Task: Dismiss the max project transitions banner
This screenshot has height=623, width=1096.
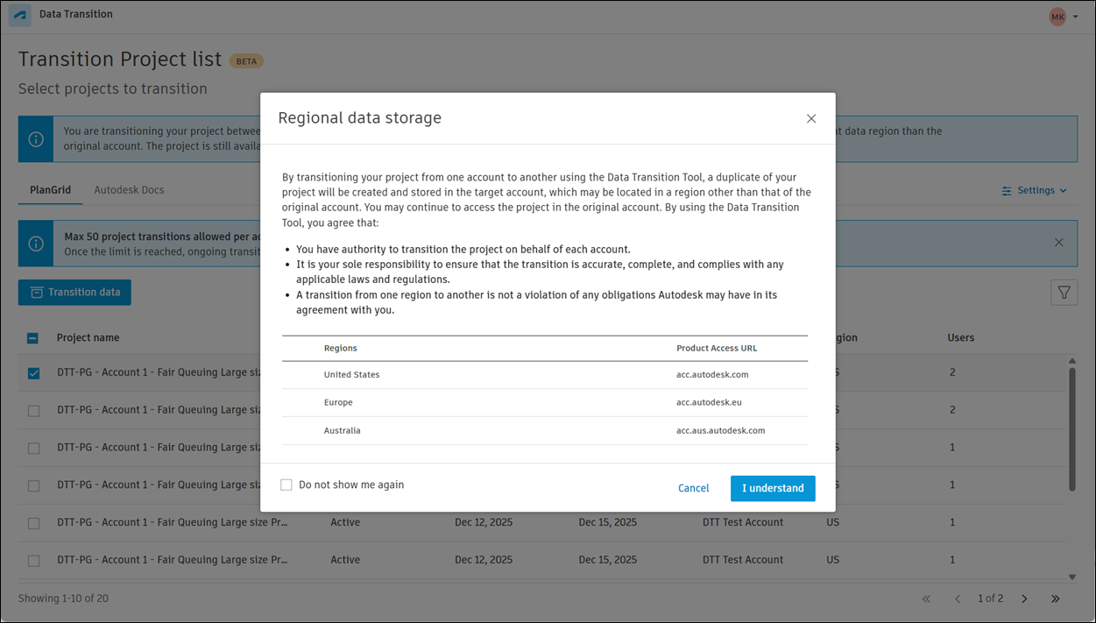Action: point(1059,243)
